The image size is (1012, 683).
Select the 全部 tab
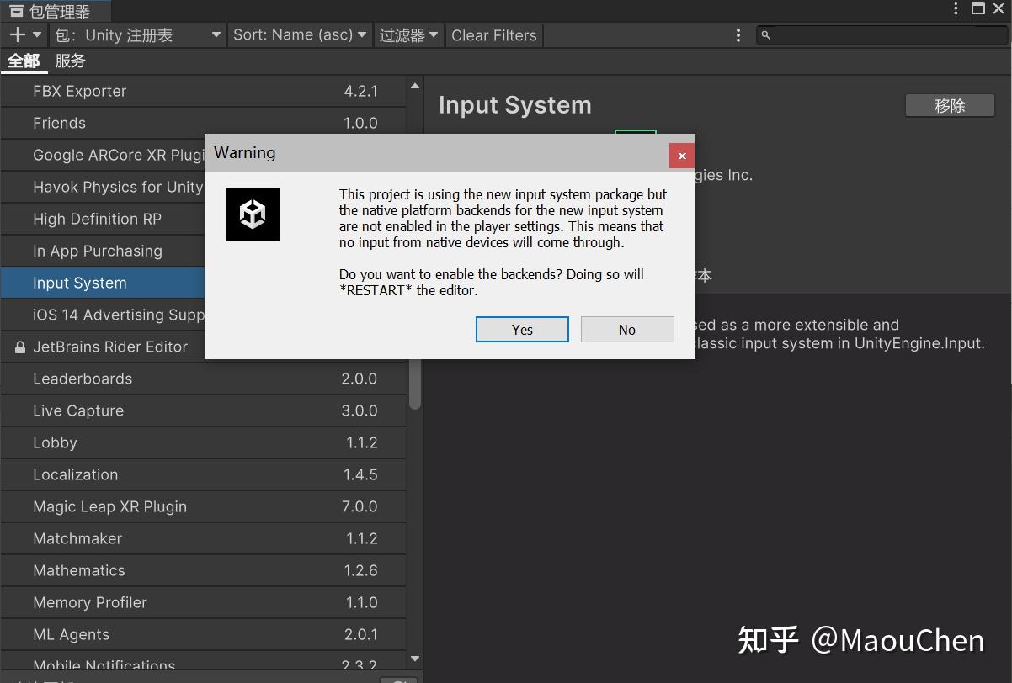point(24,61)
